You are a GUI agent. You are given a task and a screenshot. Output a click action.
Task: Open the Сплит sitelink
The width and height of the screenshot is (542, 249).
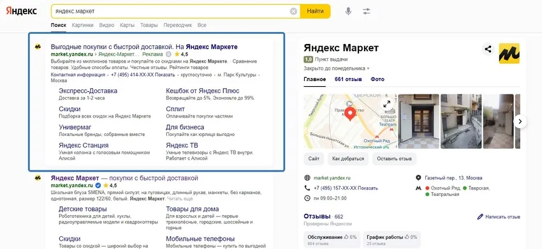tap(175, 109)
